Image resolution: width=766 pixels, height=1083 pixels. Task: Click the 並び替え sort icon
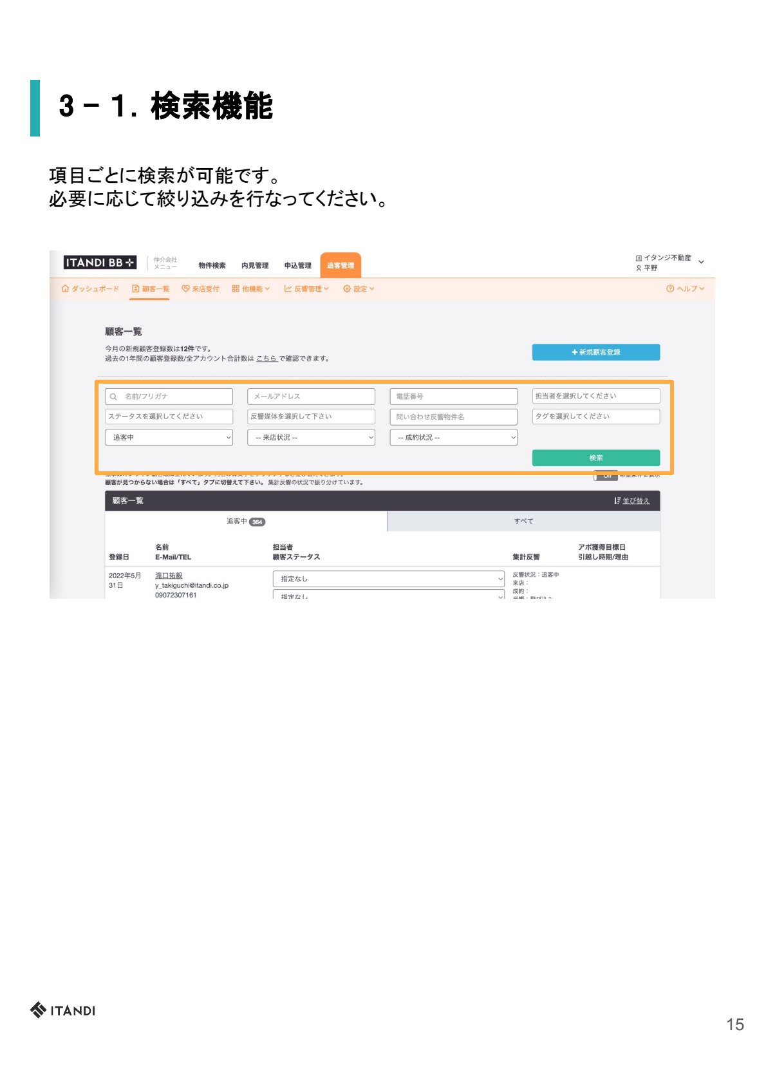coord(617,500)
